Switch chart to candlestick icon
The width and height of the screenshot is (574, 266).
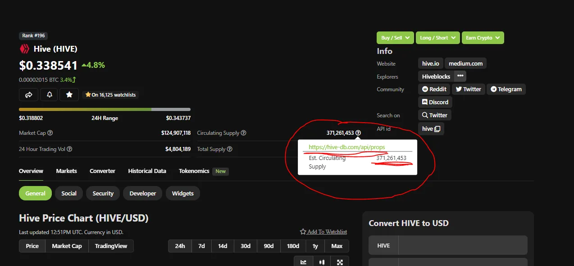[322, 262]
